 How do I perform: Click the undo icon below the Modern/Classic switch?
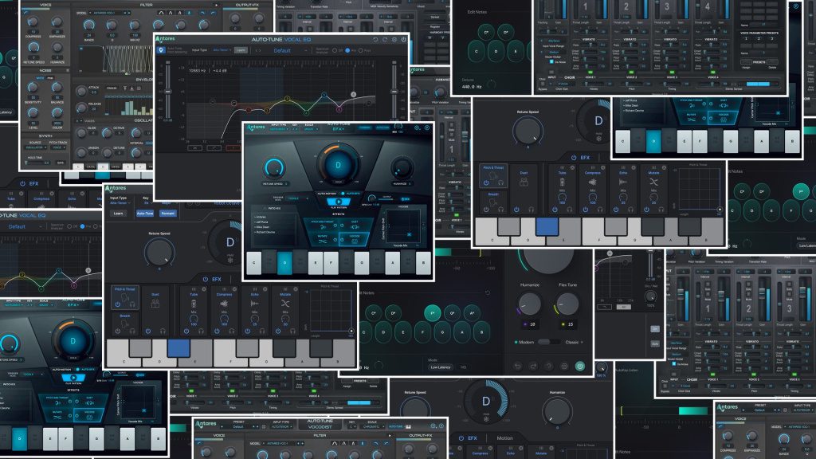coord(518,367)
